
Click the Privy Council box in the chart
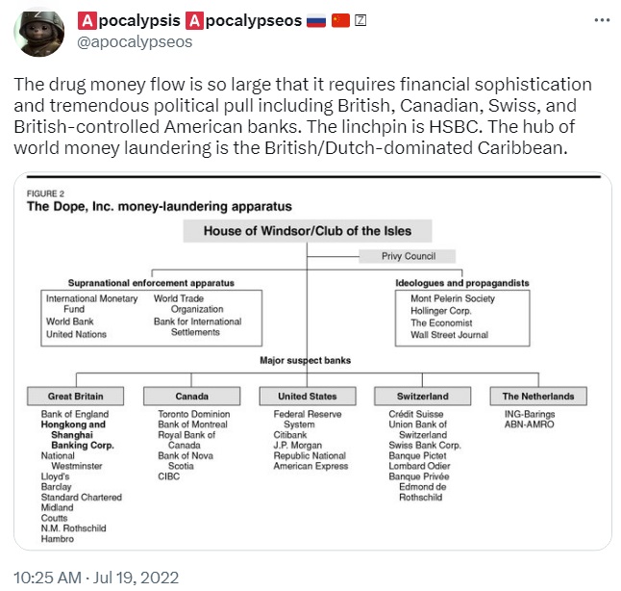click(408, 256)
